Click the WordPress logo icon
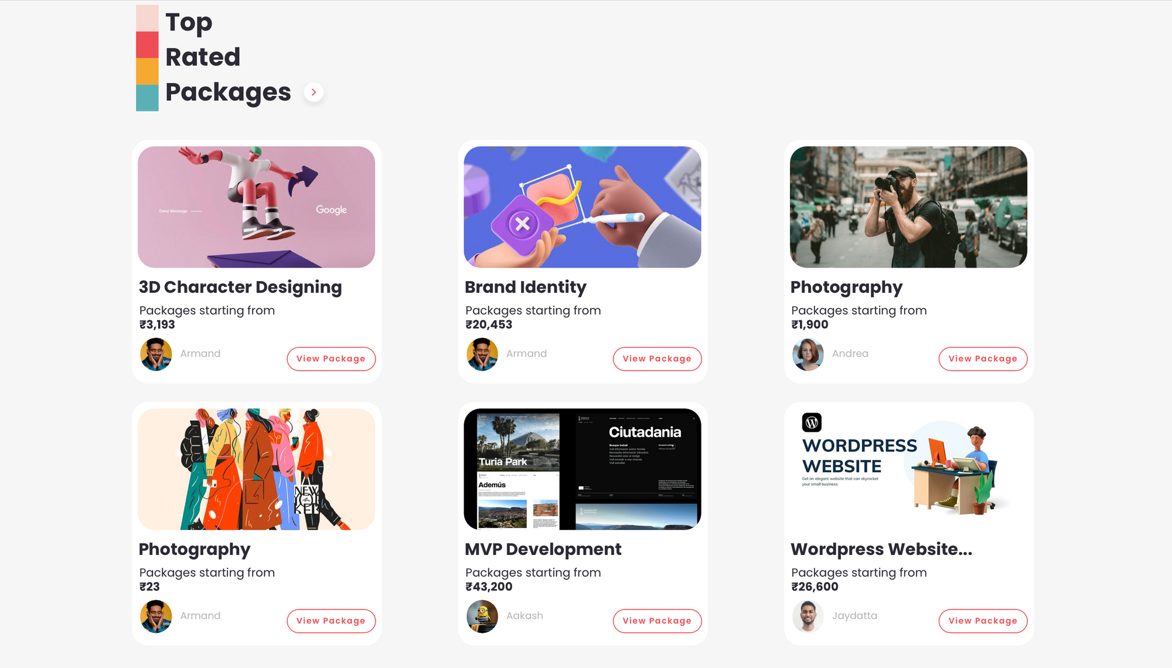Image resolution: width=1172 pixels, height=668 pixels. 812,422
